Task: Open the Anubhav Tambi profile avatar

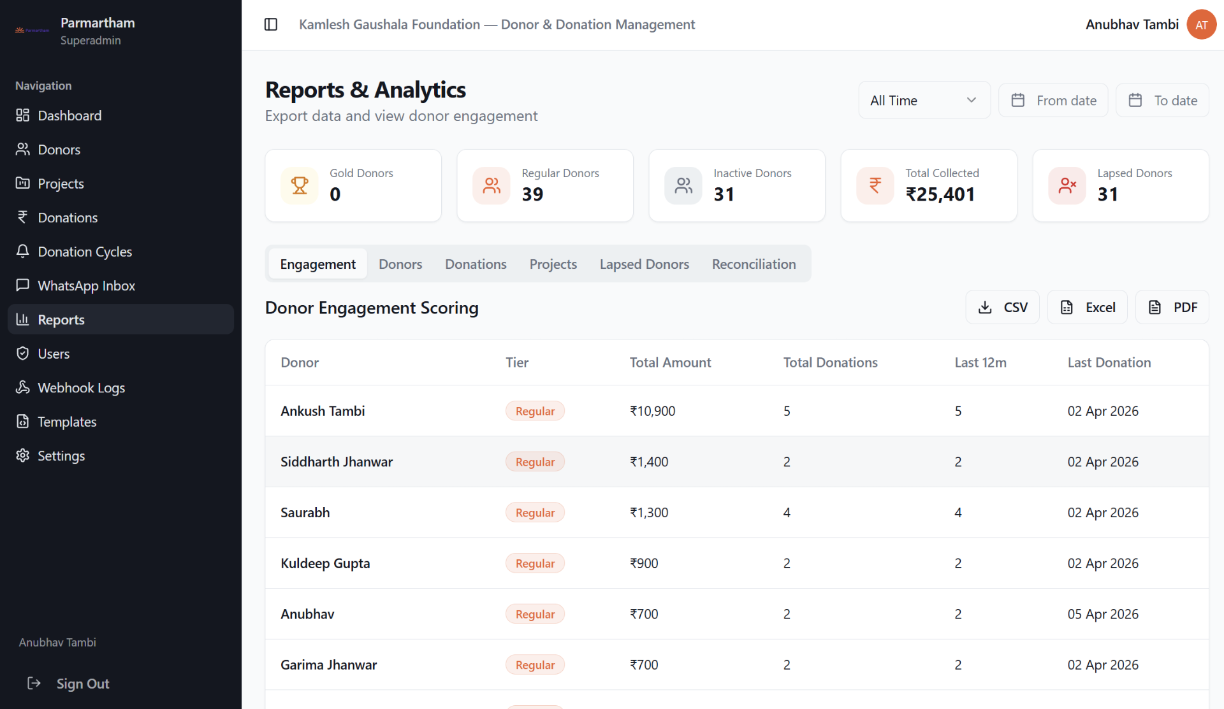Action: (1201, 24)
